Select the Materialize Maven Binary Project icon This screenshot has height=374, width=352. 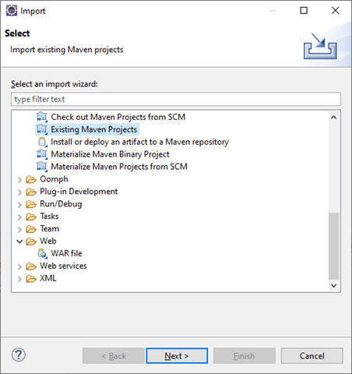(x=42, y=154)
